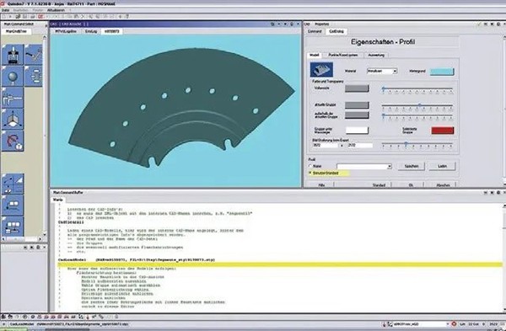Click the red selected group color swatch
This screenshot has height=331, width=506.
click(x=443, y=131)
